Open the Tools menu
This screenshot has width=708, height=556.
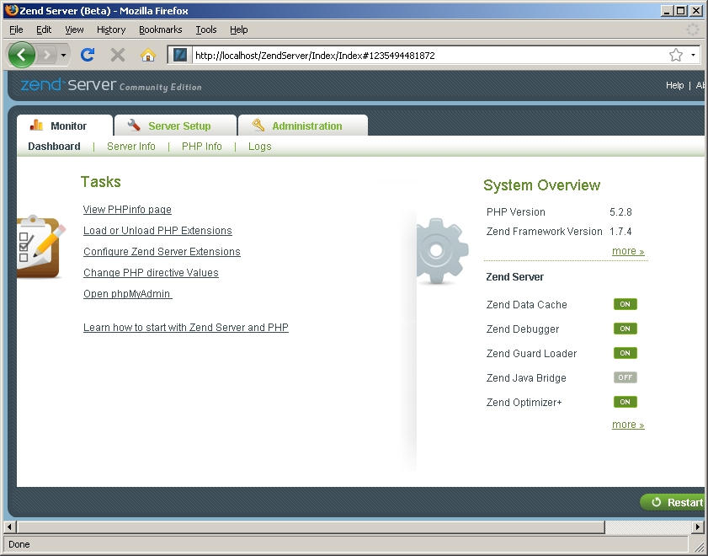[205, 29]
